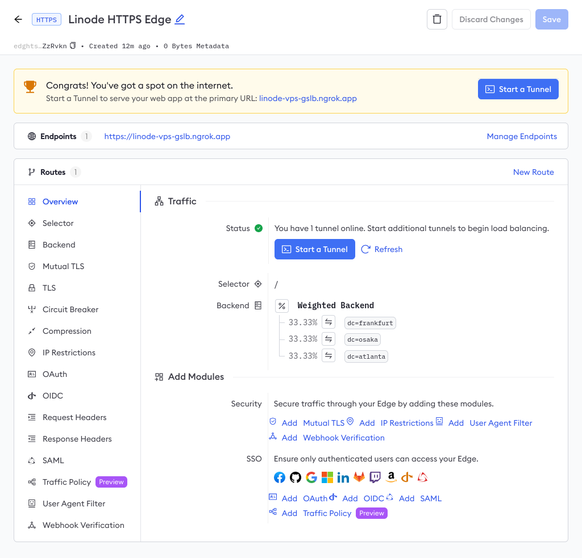The image size is (582, 558).
Task: Click the Selector target icon in Traffic
Action: [x=258, y=284]
